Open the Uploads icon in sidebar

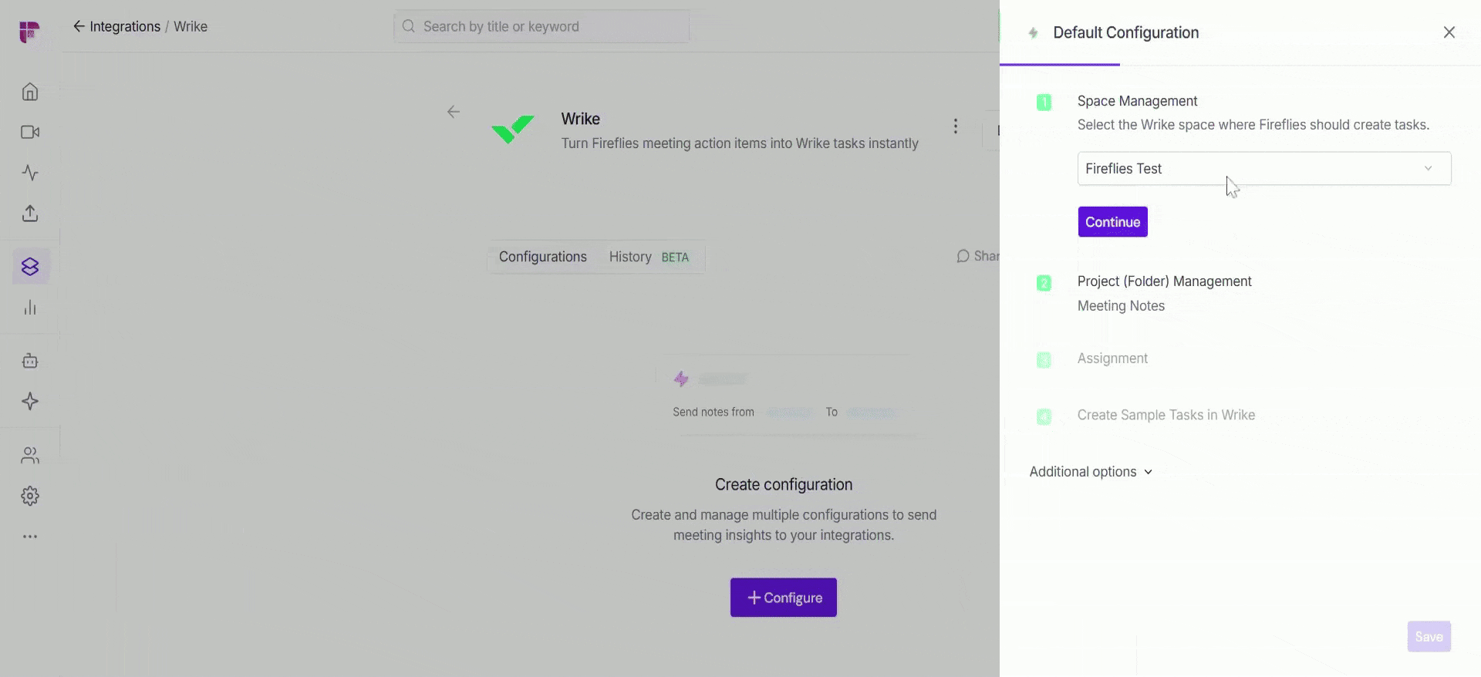click(x=30, y=214)
